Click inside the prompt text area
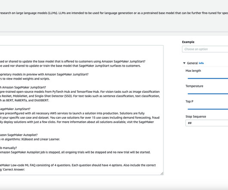The height and width of the screenshot is (190, 228). click(x=82, y=110)
